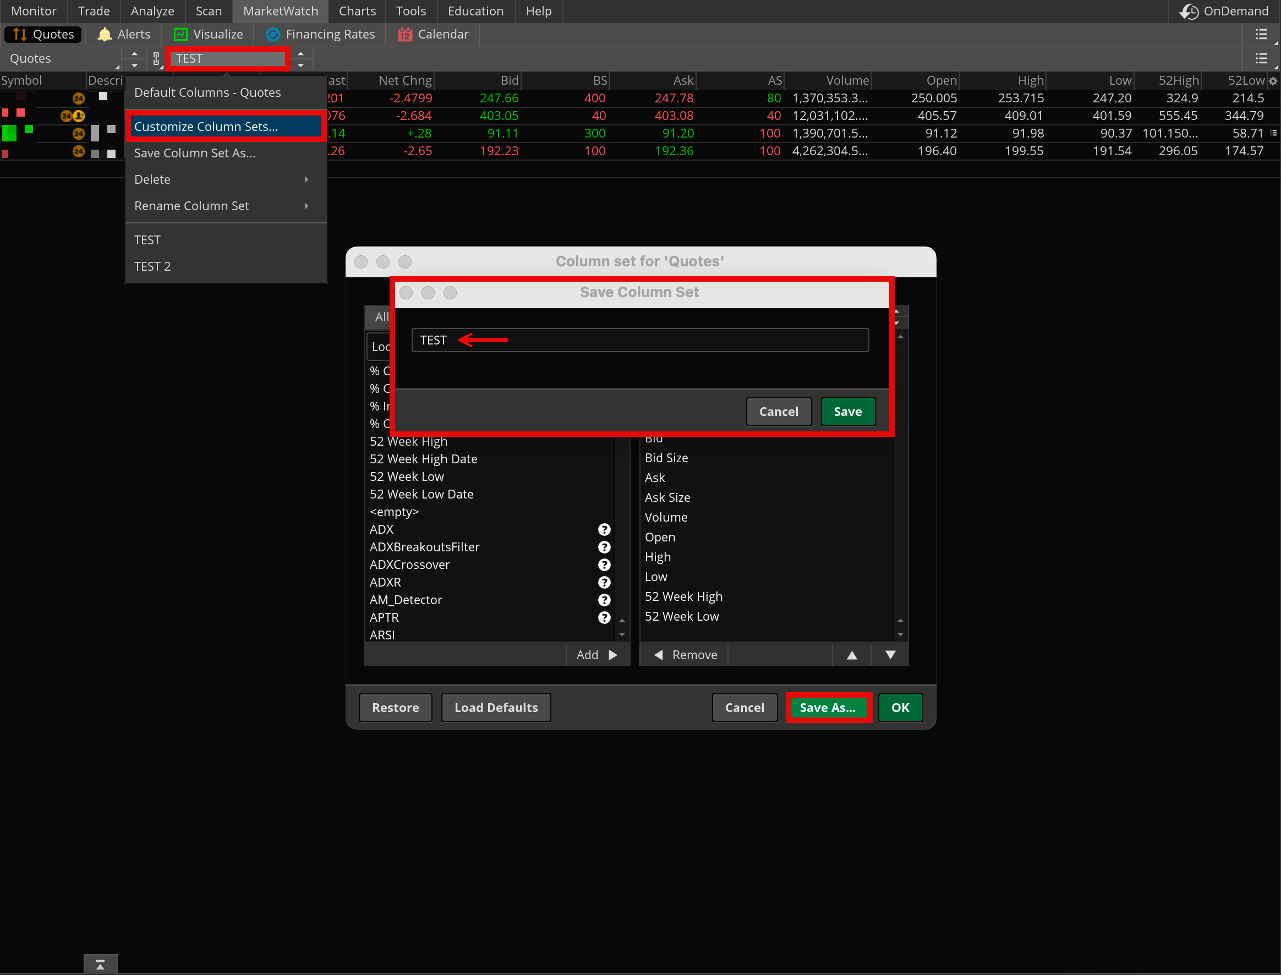
Task: Select Bid Size in current column set
Action: click(x=766, y=458)
